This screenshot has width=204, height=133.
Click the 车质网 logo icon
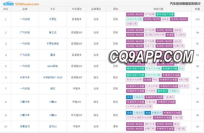click(8, 4)
